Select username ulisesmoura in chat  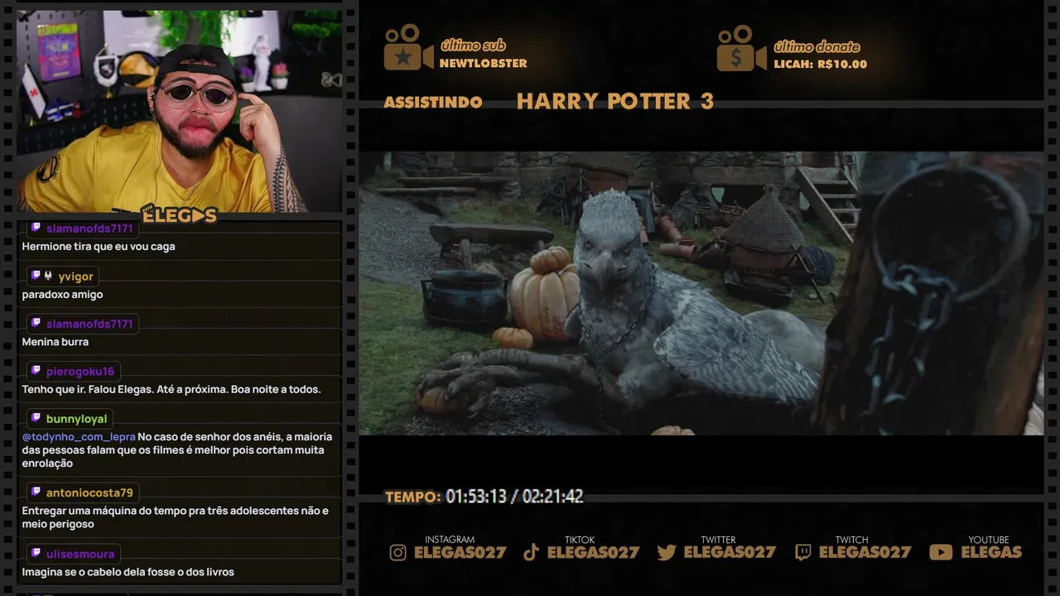[x=80, y=554]
